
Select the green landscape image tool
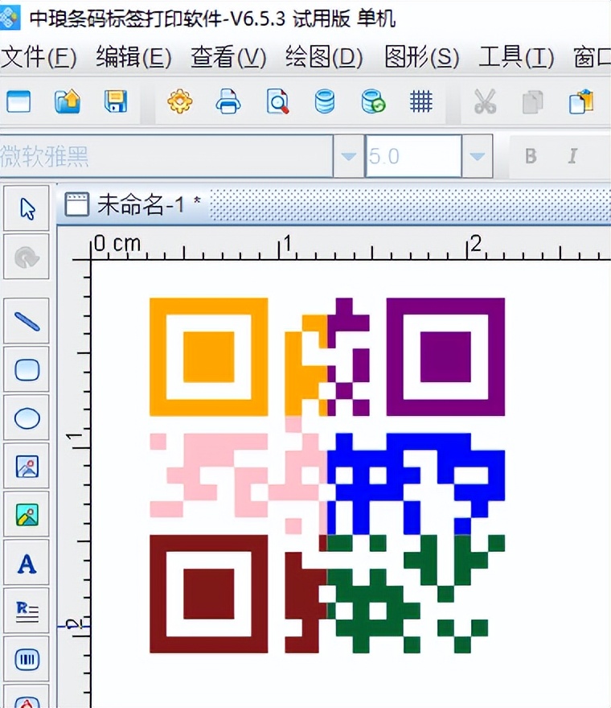click(27, 515)
